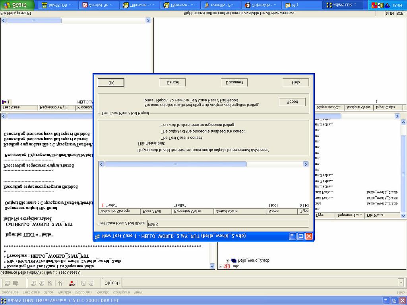
Task: Click the dark blue hello_world_2.adb file icon
Action: [x=234, y=261]
